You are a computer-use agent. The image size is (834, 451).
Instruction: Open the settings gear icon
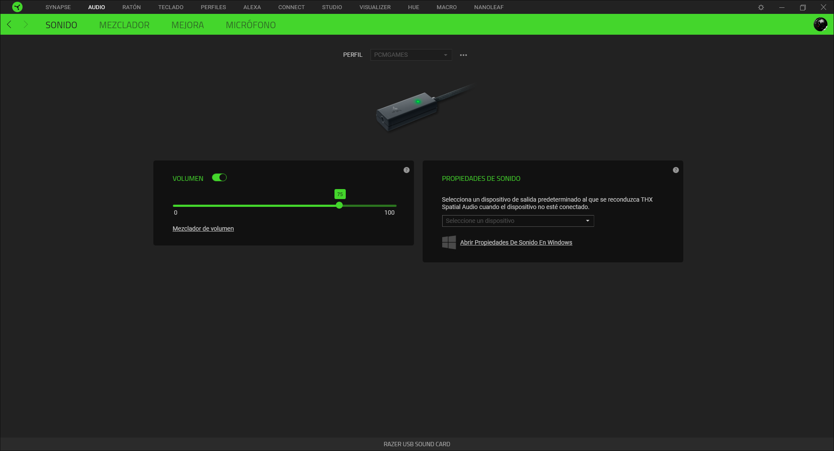click(x=761, y=7)
